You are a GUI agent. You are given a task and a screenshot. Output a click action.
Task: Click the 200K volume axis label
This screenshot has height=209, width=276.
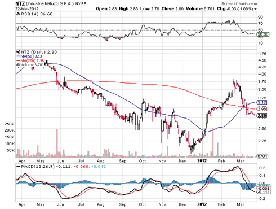pos(10,130)
